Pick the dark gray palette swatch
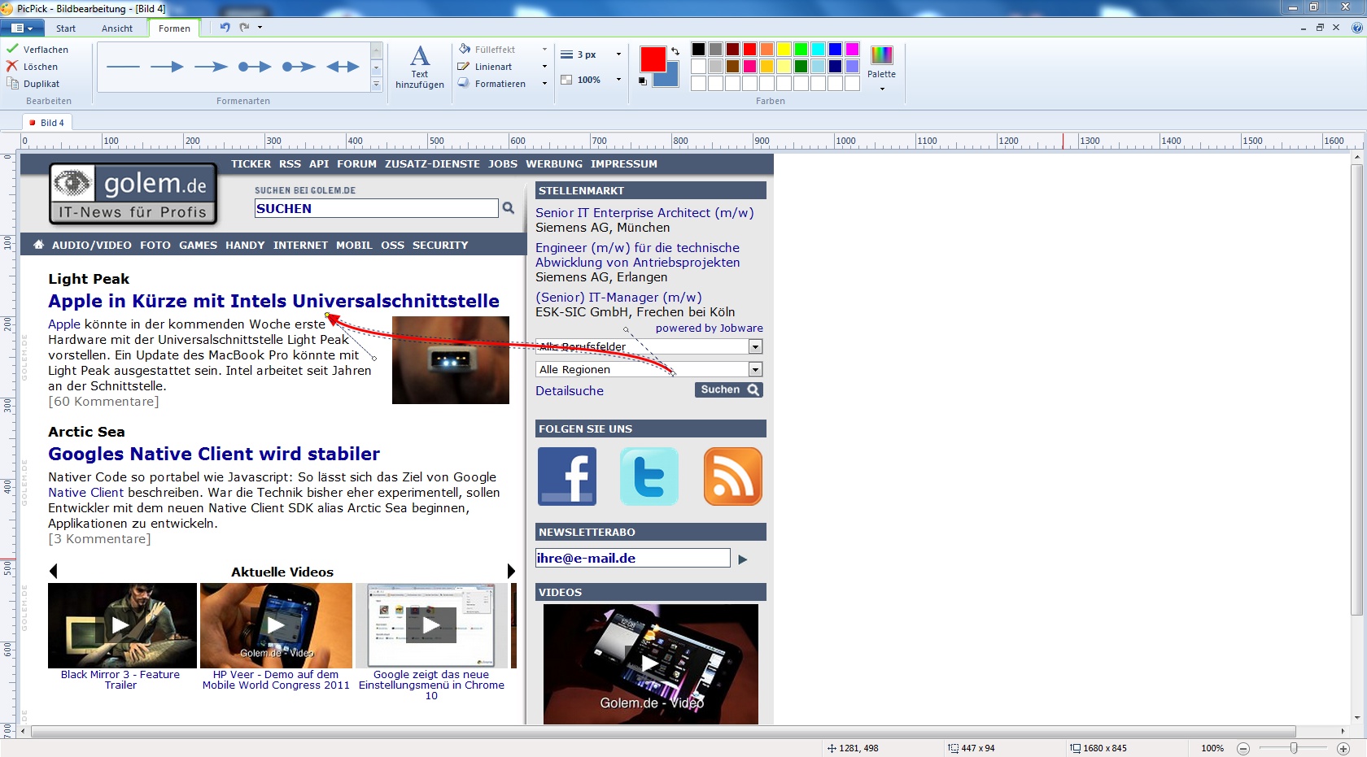 pos(715,50)
